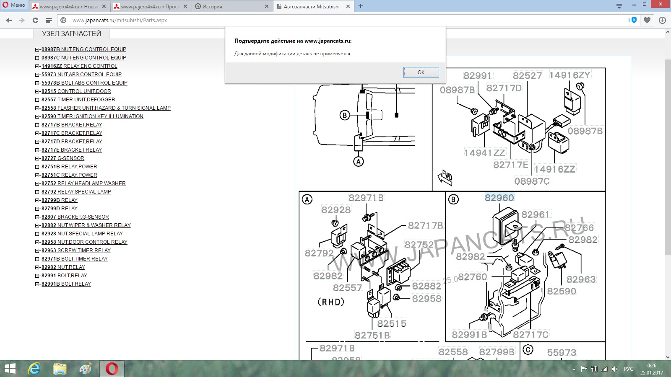Open the 82590 TIMER,IGNITION KEY ILLUMINATION link
The image size is (671, 377).
(x=92, y=116)
